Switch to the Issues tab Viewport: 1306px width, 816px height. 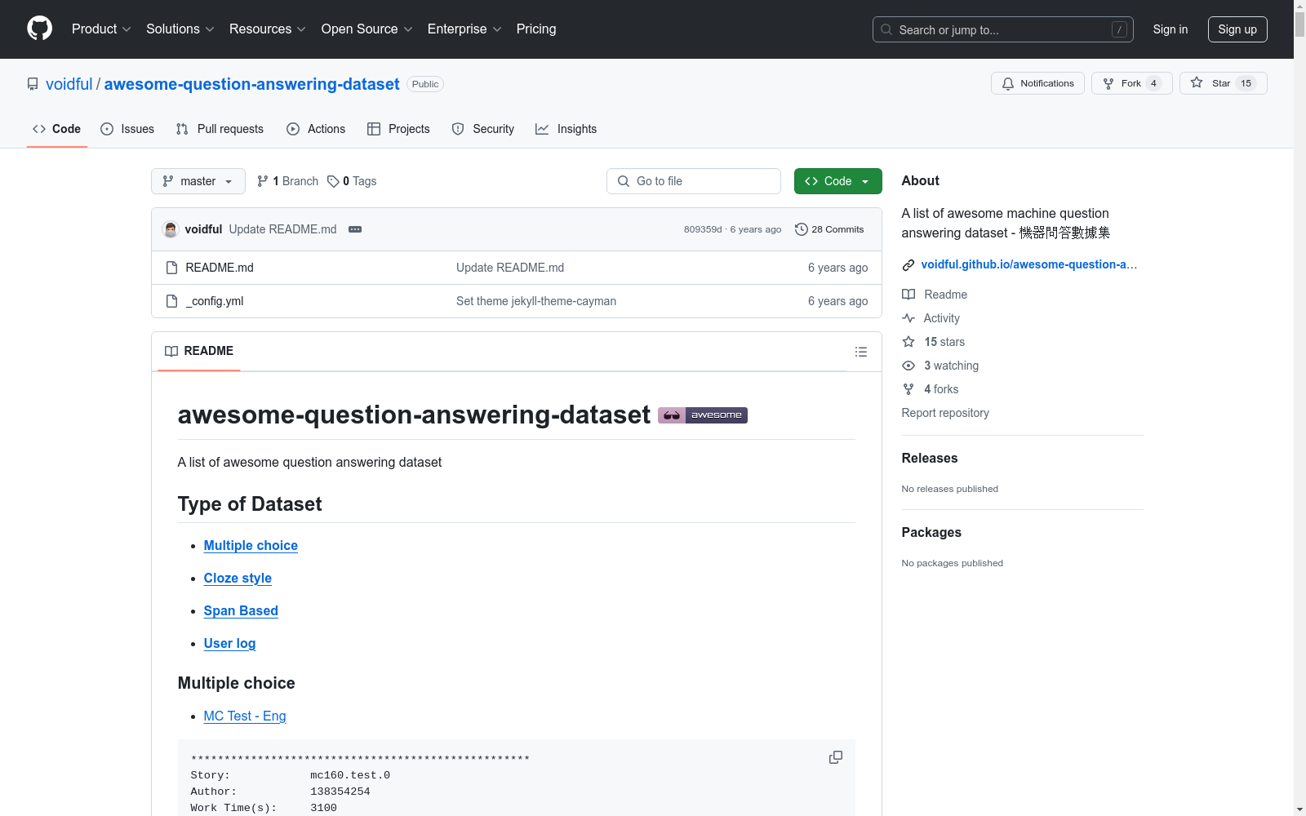(127, 129)
